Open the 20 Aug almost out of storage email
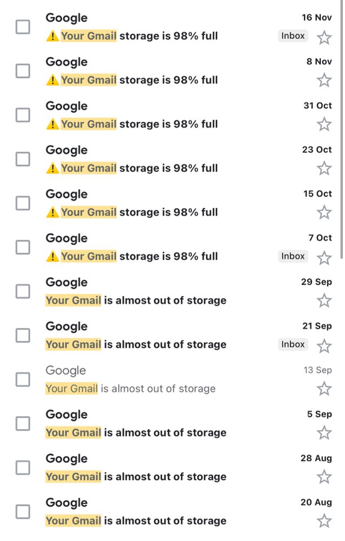Image resolution: width=345 pixels, height=541 pixels. [172, 512]
